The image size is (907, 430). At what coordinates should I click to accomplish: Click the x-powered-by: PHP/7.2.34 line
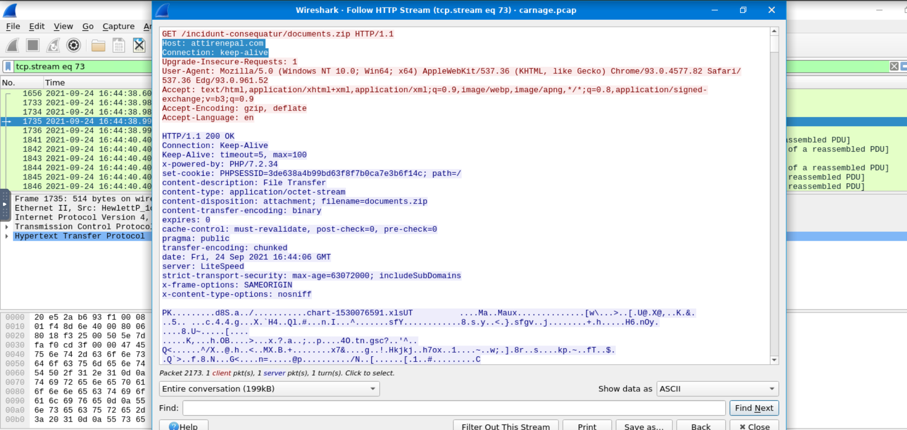point(220,164)
